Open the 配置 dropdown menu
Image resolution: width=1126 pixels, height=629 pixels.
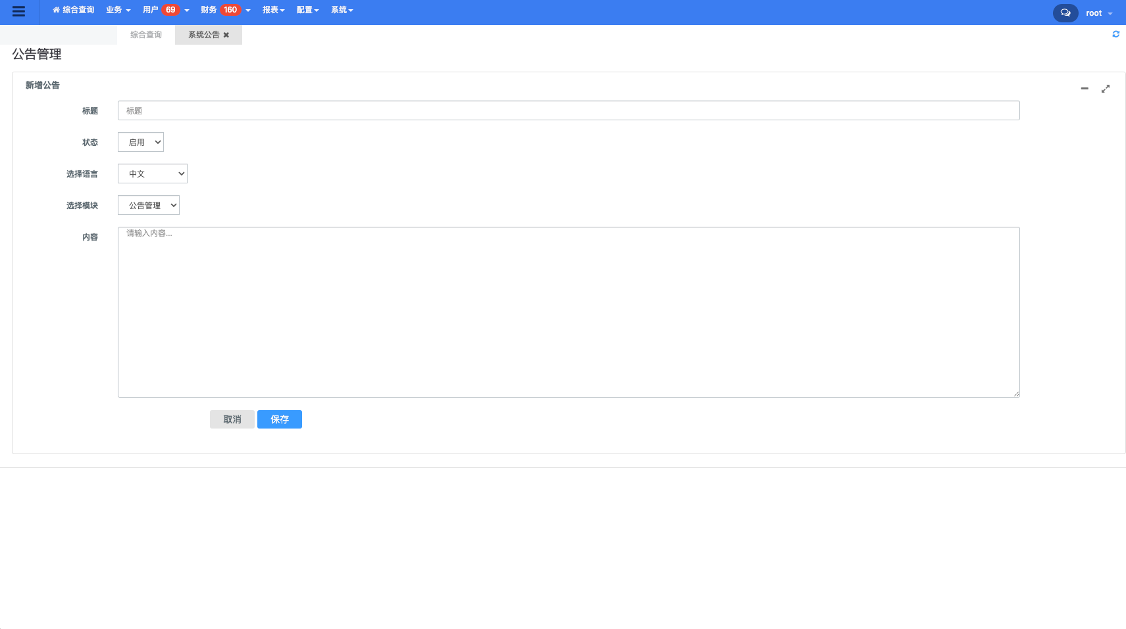[x=308, y=10]
